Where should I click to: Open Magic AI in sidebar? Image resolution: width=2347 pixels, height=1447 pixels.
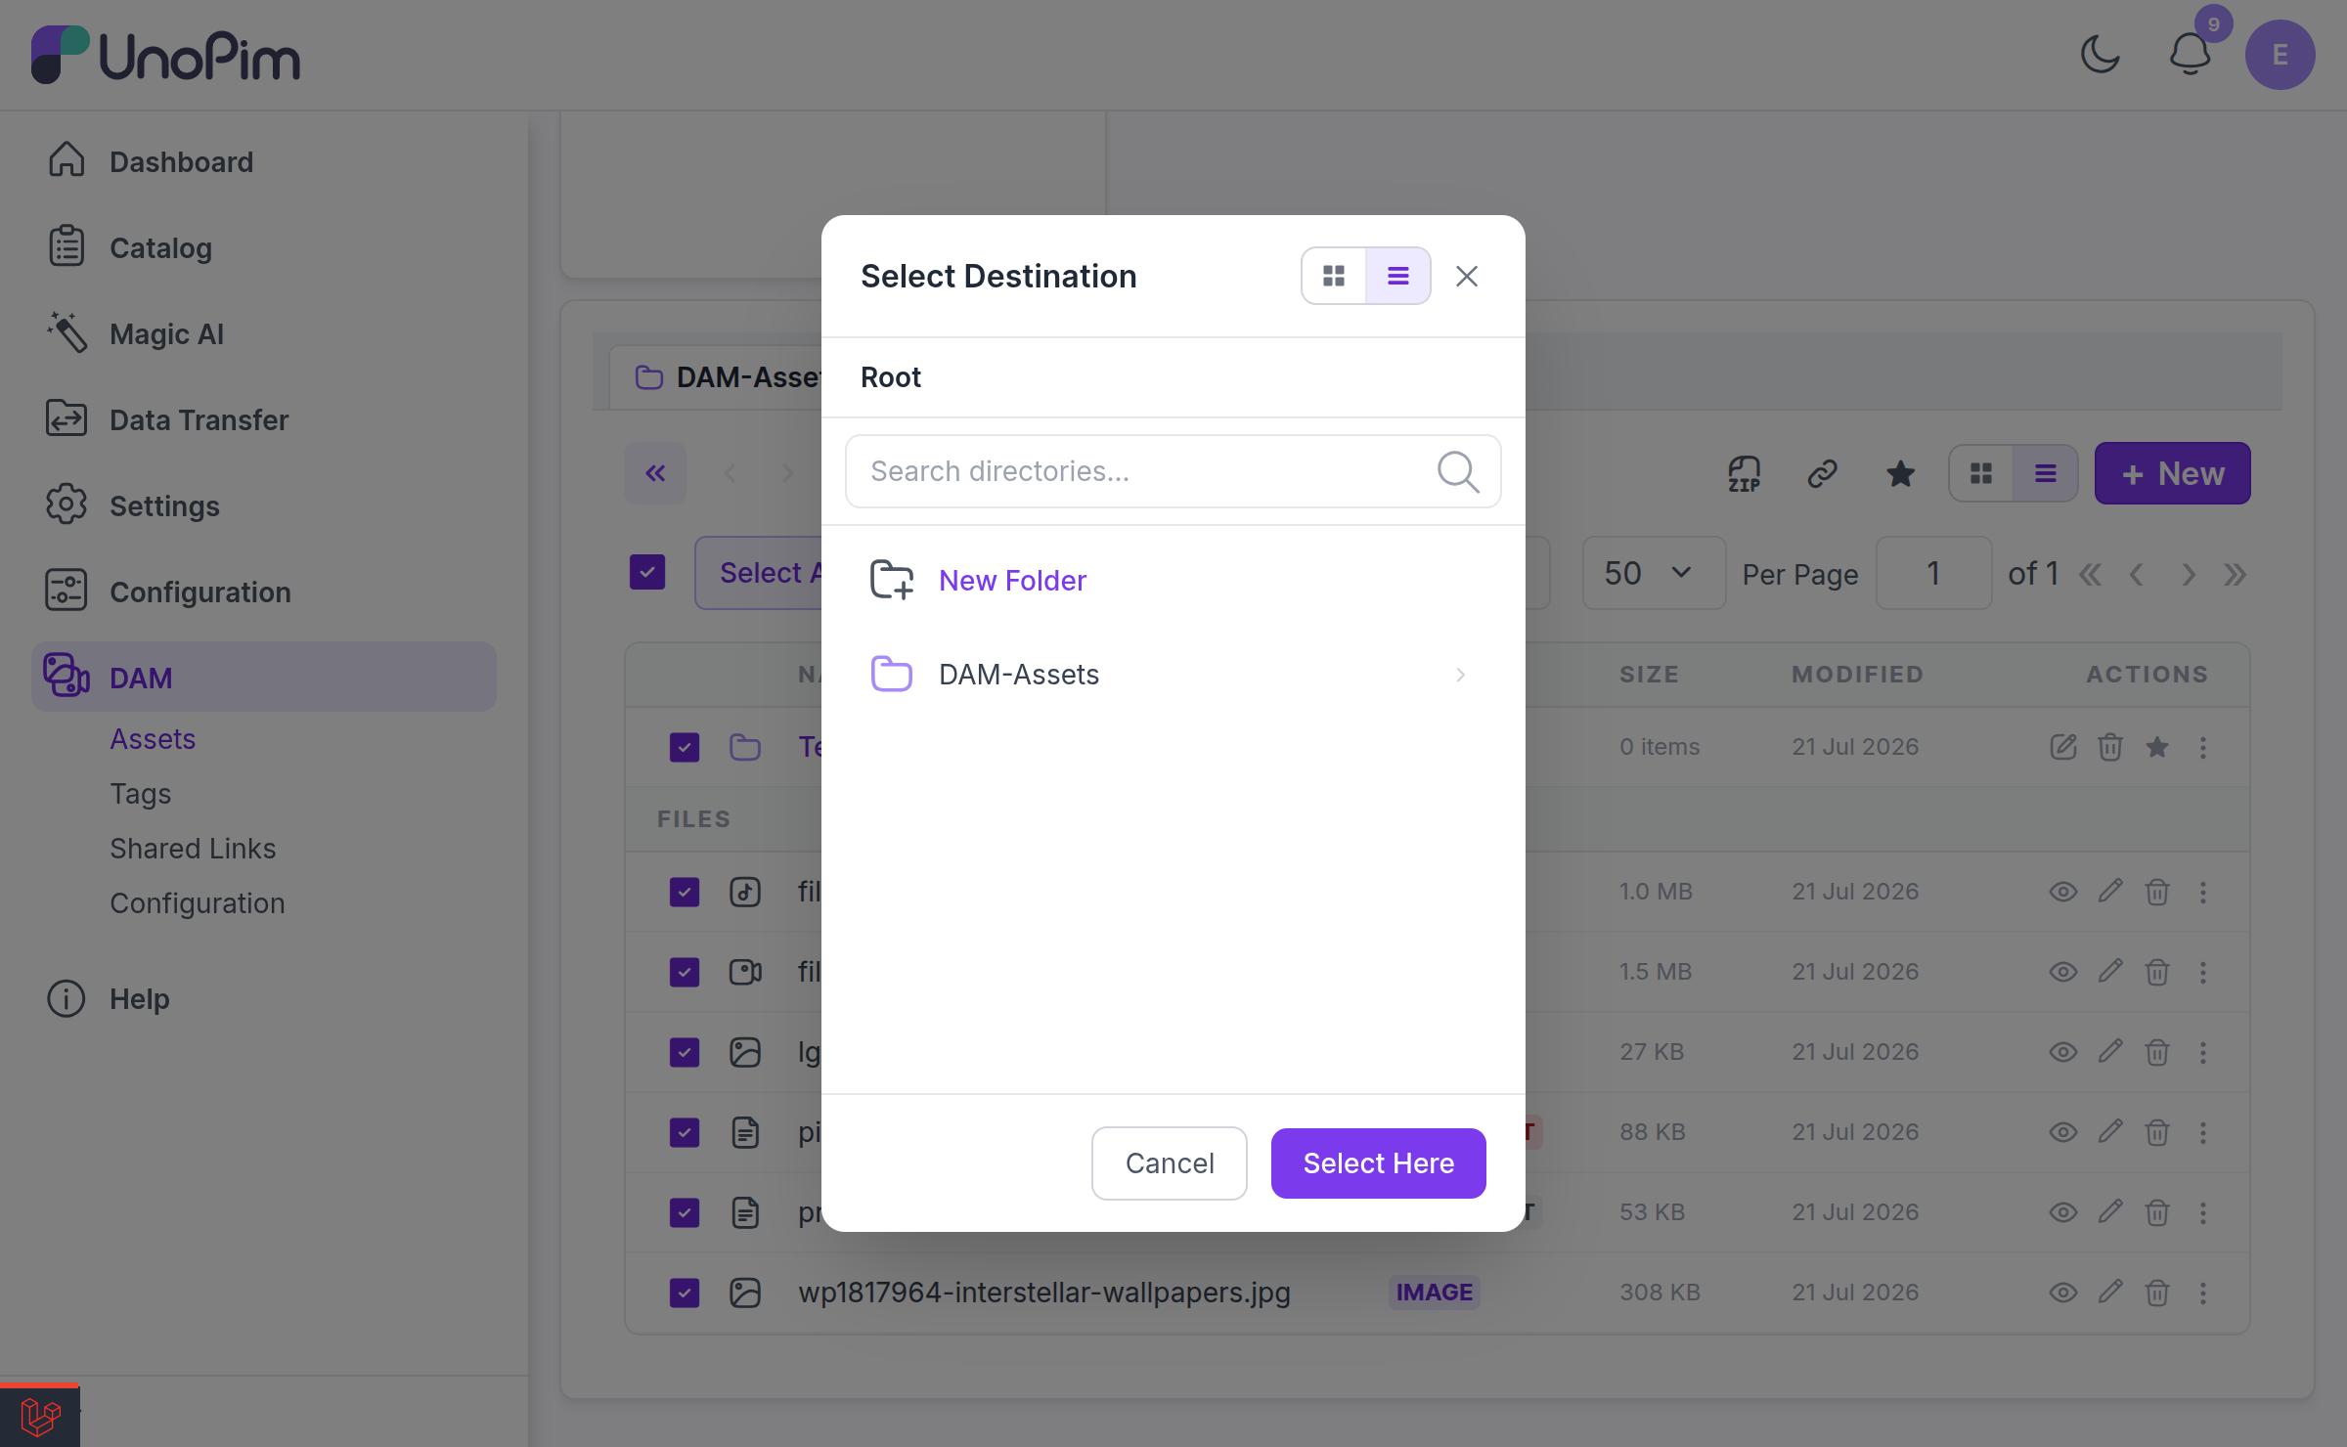264,334
